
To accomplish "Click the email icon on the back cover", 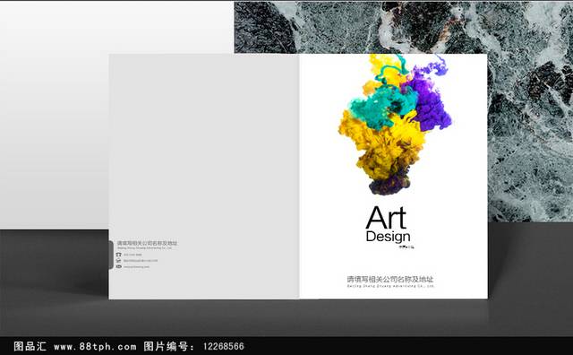I will click(x=119, y=261).
